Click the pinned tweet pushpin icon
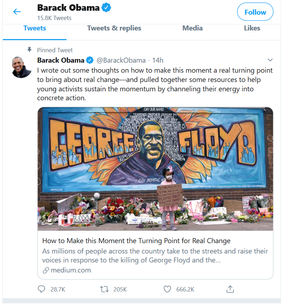Viewport: 286px width, 304px height. pyautogui.click(x=29, y=49)
